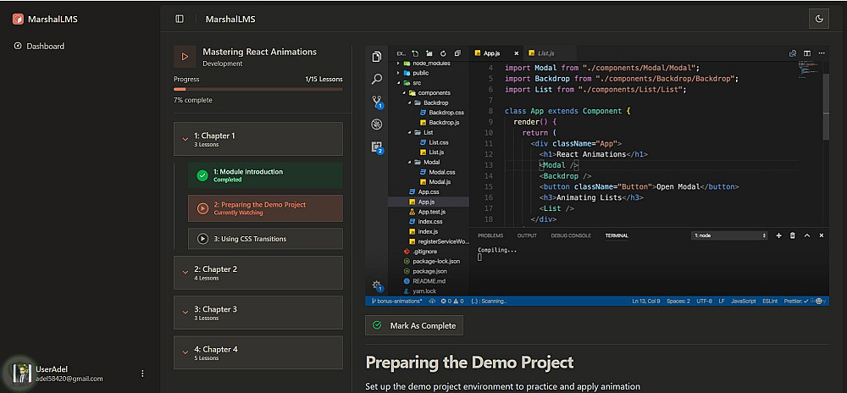This screenshot has width=847, height=393.
Task: Switch theme with the moon icon
Action: tap(819, 19)
